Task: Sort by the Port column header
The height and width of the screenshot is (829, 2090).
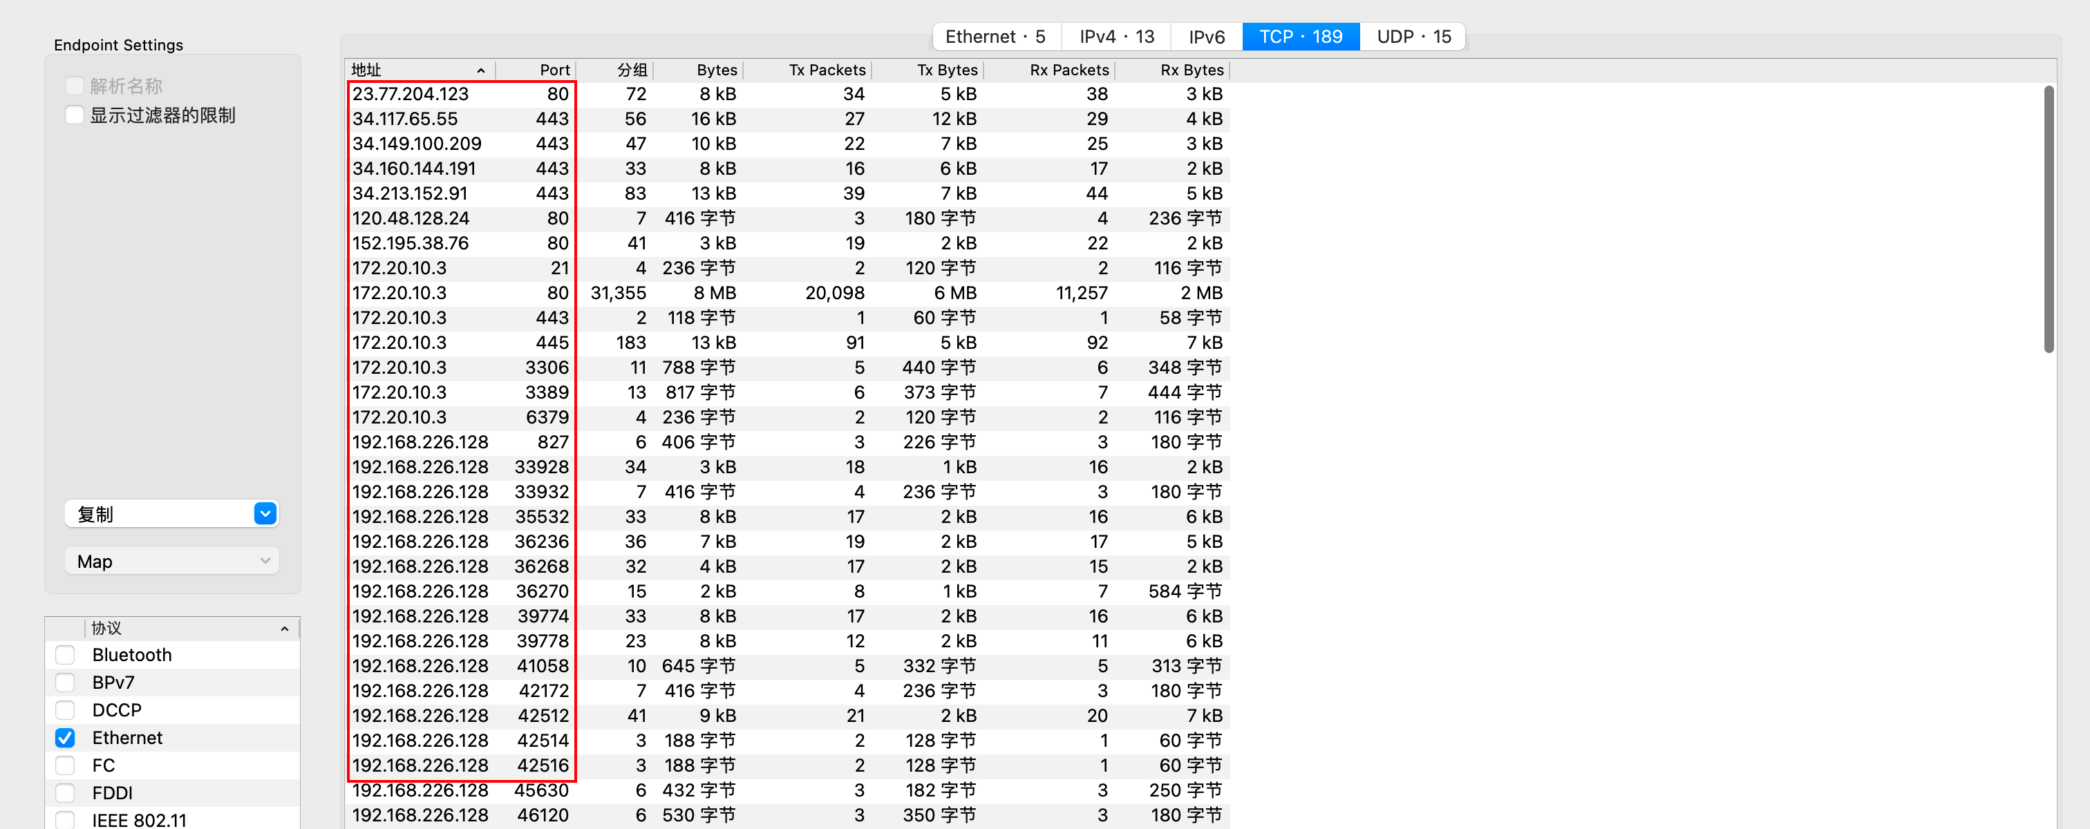Action: coord(536,70)
